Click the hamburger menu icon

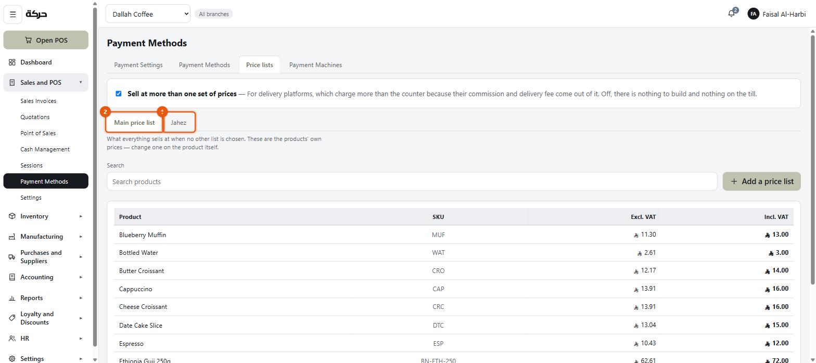13,14
